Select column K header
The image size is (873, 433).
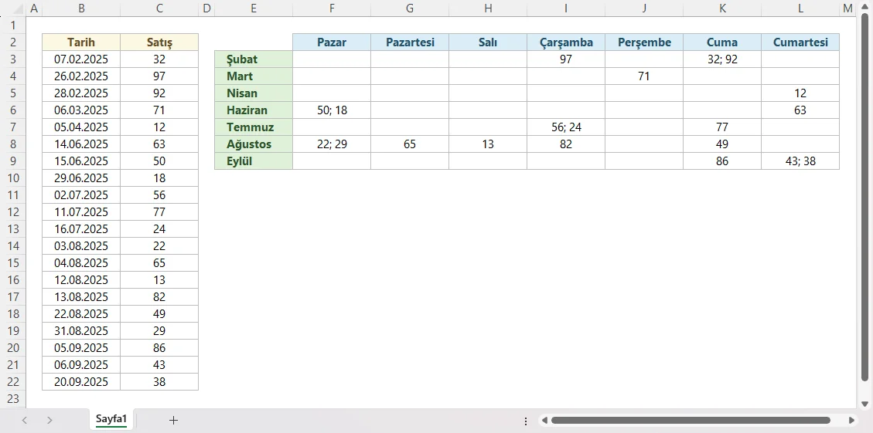point(722,8)
